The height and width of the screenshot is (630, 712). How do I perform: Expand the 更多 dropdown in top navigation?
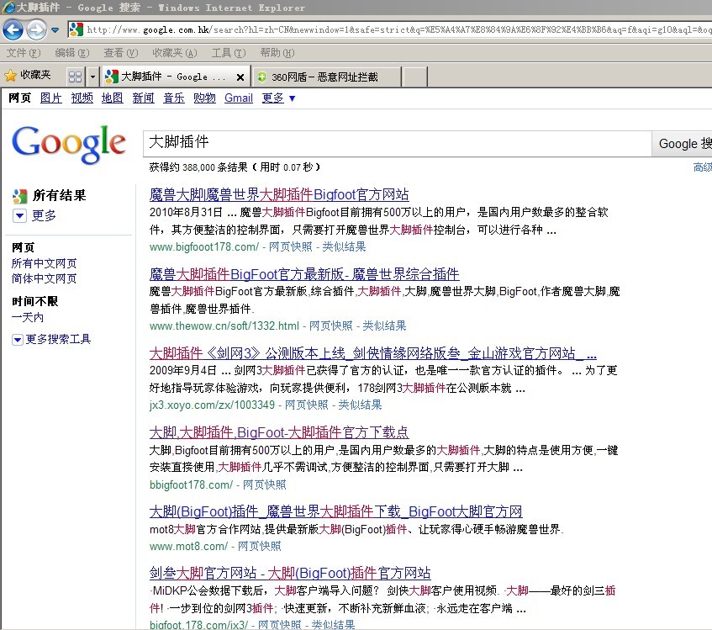[278, 98]
